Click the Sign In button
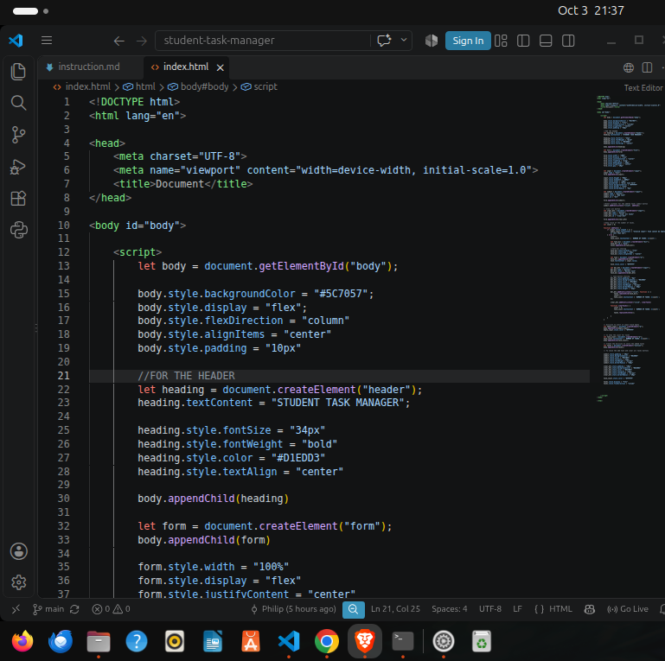 pos(468,41)
